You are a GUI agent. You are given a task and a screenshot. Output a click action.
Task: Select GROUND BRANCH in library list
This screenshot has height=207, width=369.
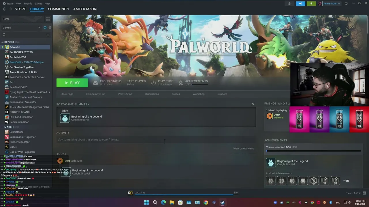[20, 112]
